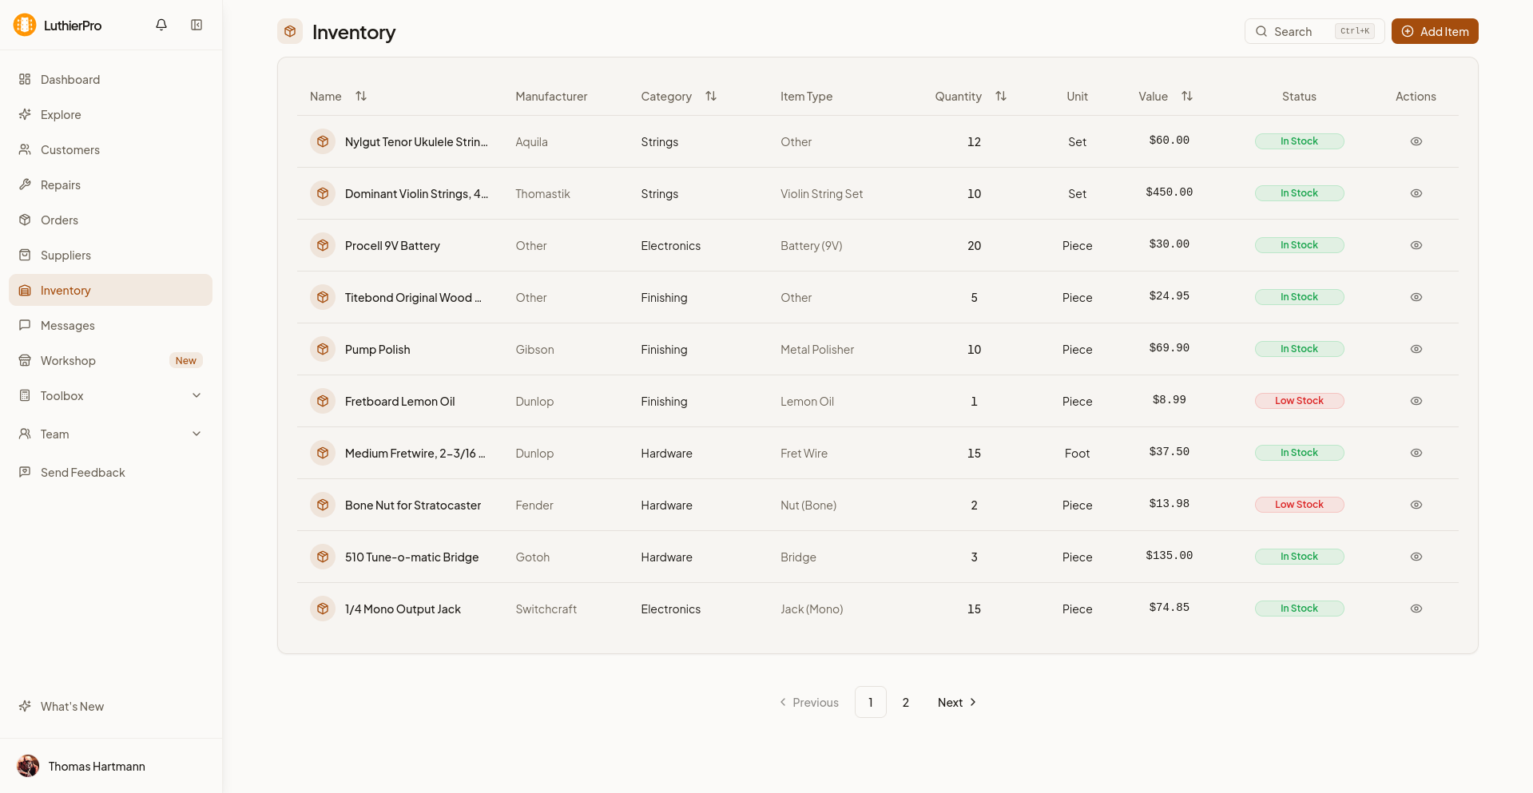The image size is (1533, 793).
Task: View details of Titebond Original Wood
Action: point(1416,297)
